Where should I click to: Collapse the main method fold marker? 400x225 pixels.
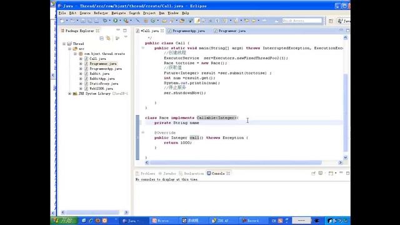[x=143, y=47]
